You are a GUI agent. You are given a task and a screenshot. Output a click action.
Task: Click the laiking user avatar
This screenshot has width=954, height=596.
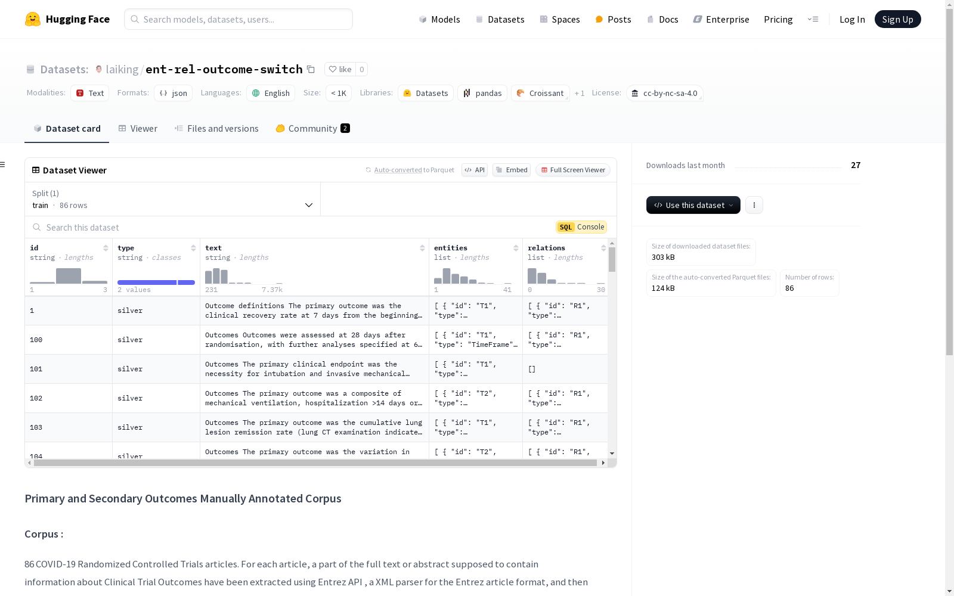[99, 69]
